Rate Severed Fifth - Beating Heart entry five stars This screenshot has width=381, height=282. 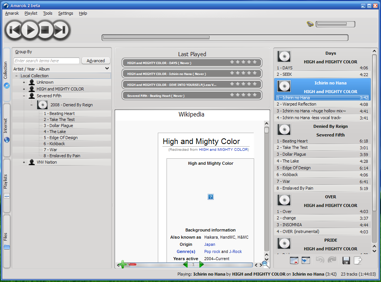(255, 95)
